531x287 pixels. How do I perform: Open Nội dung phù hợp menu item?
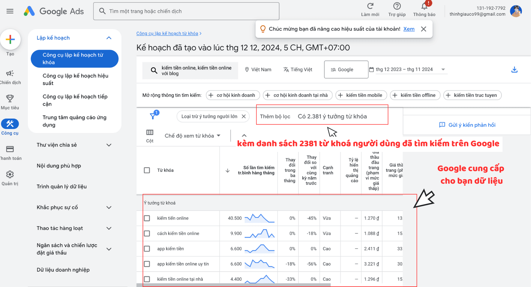point(59,166)
